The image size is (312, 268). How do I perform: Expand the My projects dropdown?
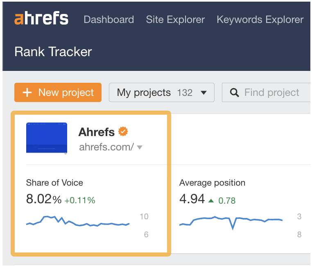pos(161,93)
